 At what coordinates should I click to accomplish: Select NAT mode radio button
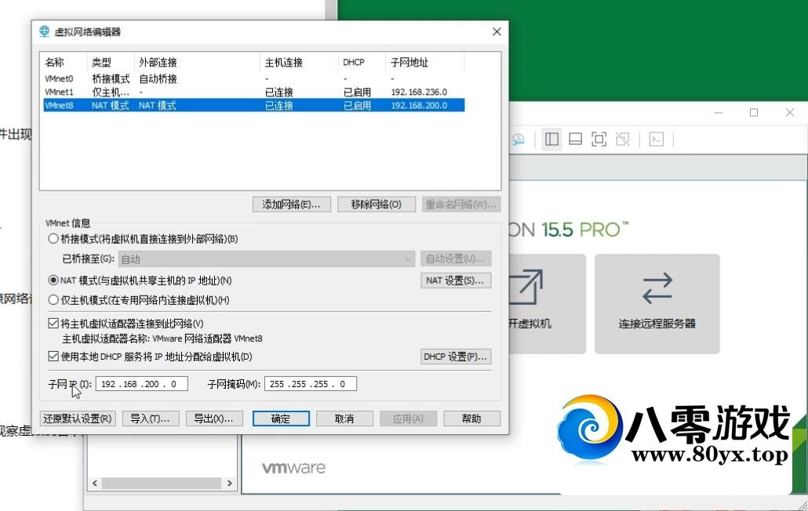(x=53, y=281)
